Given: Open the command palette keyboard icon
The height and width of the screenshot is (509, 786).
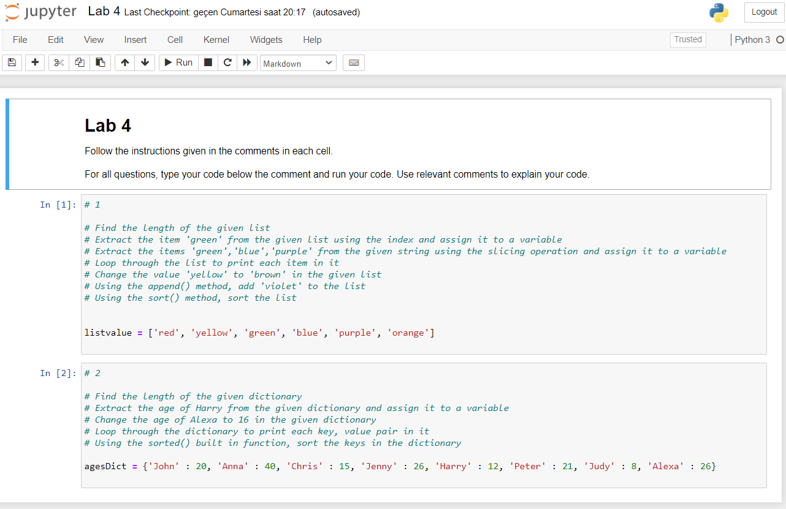Looking at the screenshot, I should pos(353,62).
